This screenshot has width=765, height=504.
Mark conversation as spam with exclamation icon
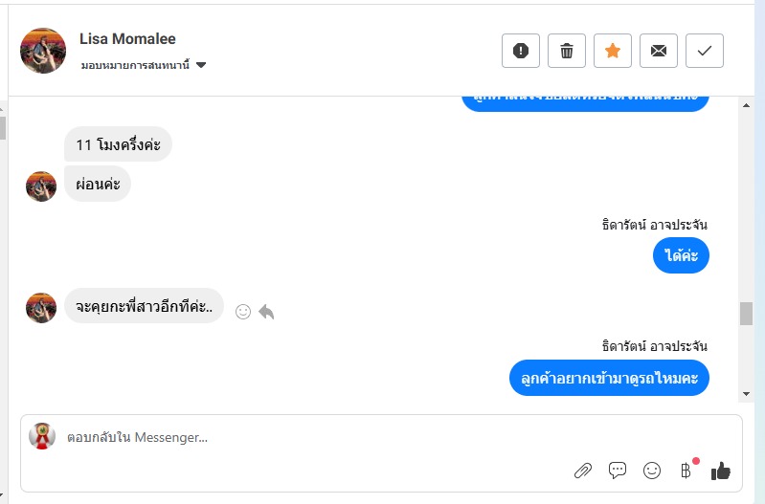click(x=521, y=51)
